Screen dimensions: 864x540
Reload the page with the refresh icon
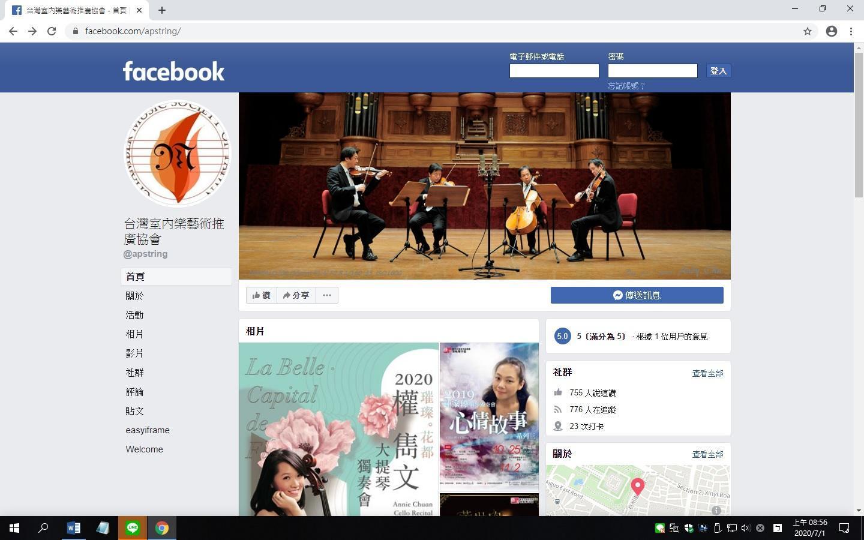pyautogui.click(x=52, y=31)
